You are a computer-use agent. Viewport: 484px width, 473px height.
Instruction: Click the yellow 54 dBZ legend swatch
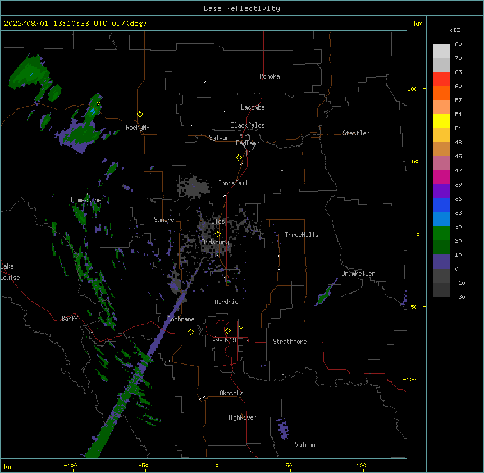tap(441, 121)
